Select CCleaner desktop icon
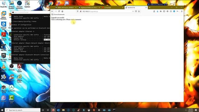199x112 pixels. point(12,77)
